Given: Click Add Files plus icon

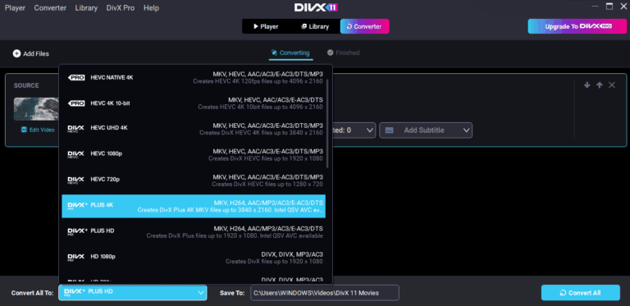Looking at the screenshot, I should [x=16, y=53].
